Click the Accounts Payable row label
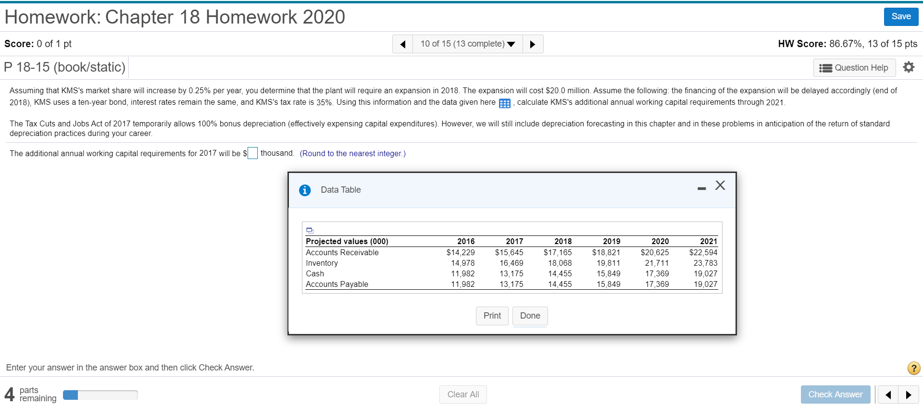The height and width of the screenshot is (407, 923). 337,284
